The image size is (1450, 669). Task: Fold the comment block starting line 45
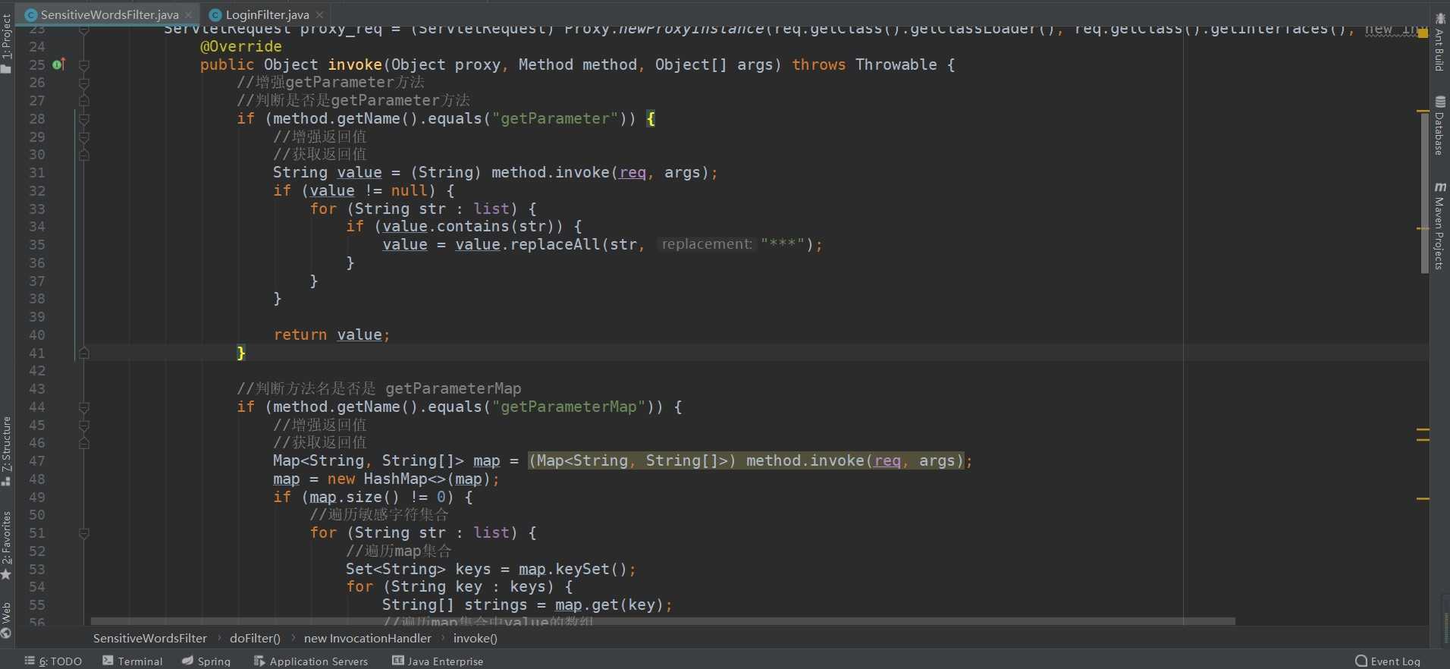(84, 426)
